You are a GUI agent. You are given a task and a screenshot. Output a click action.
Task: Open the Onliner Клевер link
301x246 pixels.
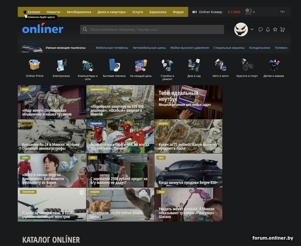click(210, 12)
